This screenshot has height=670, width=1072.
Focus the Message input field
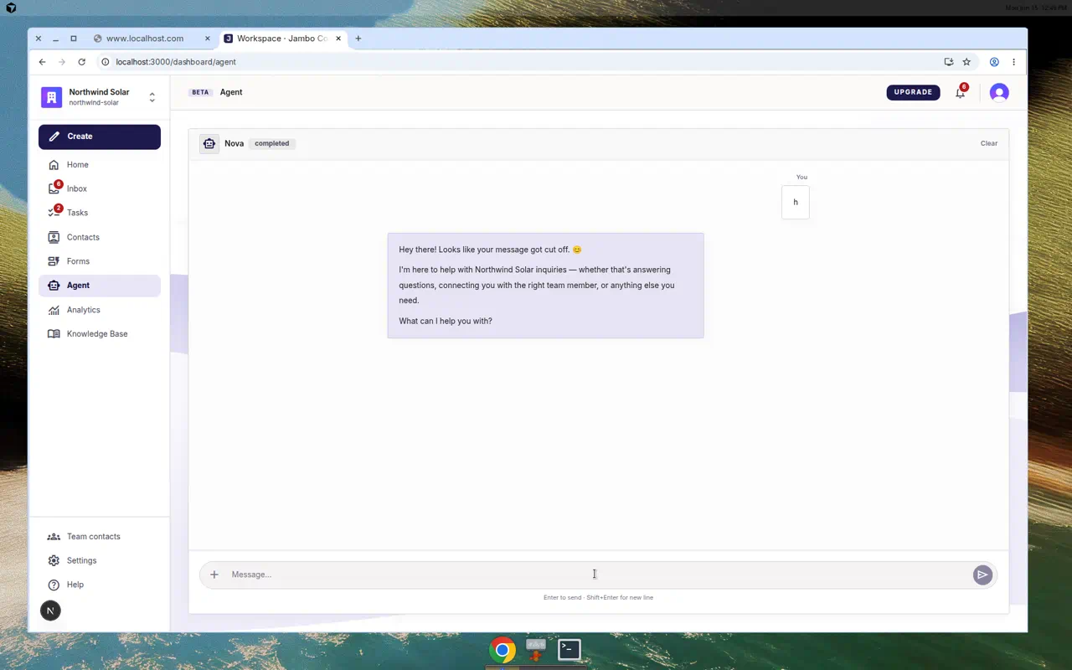(x=598, y=575)
